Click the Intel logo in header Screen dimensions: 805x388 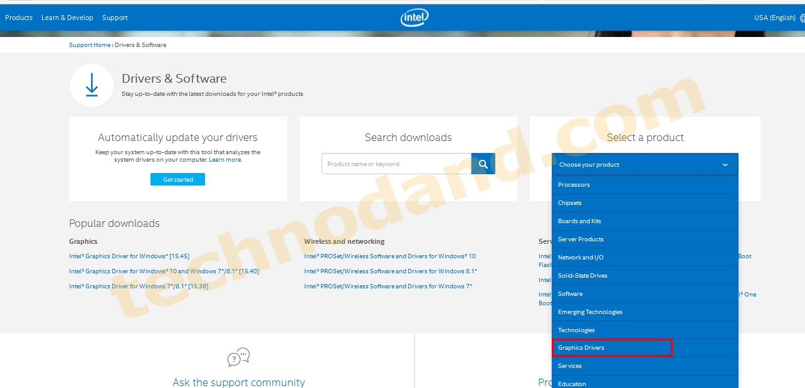coord(414,18)
